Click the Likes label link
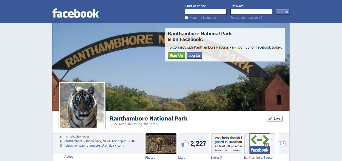 click(182, 158)
